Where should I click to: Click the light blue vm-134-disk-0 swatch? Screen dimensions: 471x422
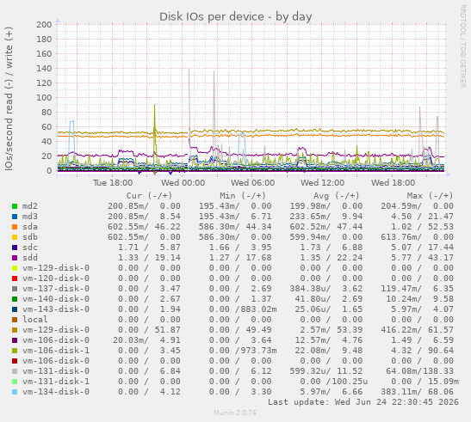click(x=15, y=392)
